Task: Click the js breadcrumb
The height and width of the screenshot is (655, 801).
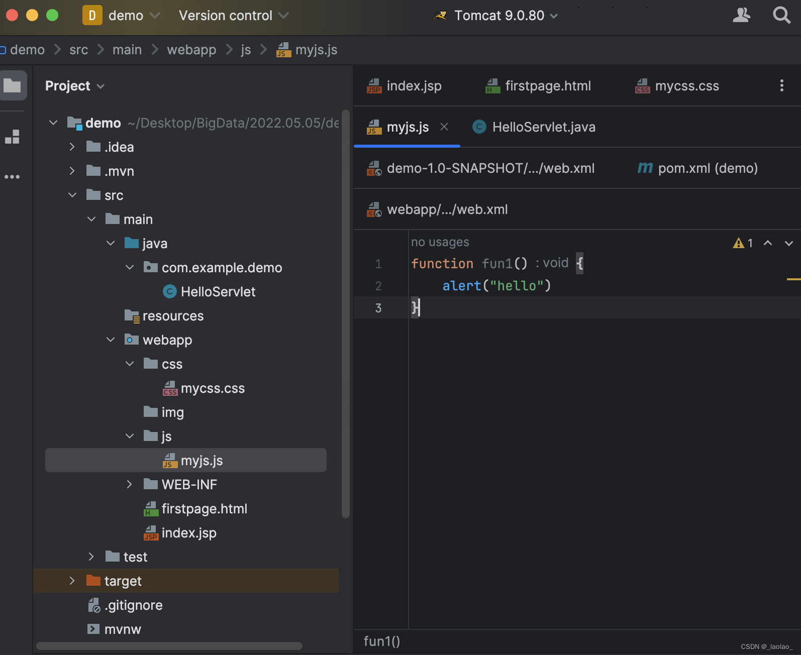Action: (246, 50)
